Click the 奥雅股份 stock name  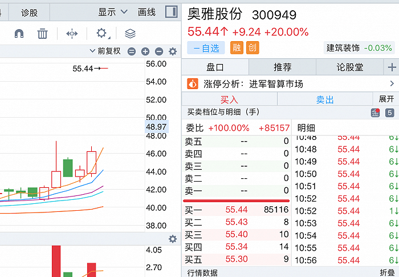click(x=214, y=14)
